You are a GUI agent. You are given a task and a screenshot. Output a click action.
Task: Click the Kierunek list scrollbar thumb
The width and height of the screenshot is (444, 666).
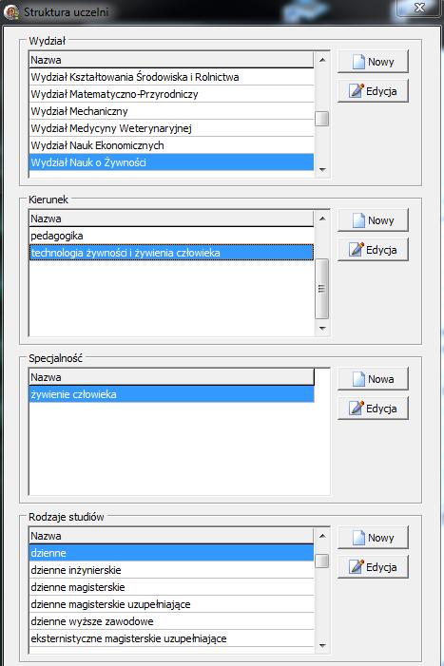(x=322, y=289)
